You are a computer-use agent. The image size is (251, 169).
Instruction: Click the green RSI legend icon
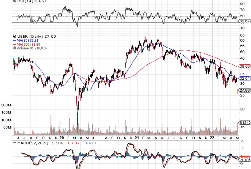pos(14,1)
